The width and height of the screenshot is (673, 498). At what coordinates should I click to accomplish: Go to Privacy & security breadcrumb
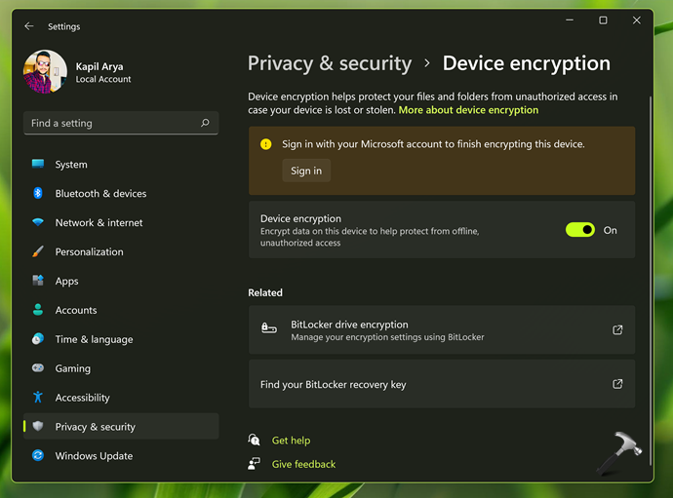pos(330,64)
